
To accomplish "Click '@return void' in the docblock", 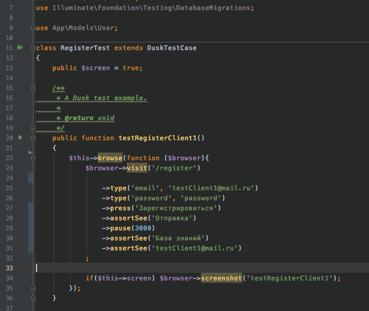I will 90,118.
